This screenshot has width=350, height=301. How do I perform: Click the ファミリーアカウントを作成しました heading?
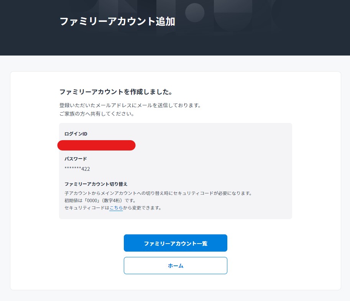tap(116, 92)
